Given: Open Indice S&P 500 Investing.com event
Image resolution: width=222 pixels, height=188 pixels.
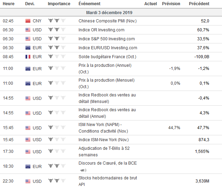Looking at the screenshot, I should (107, 39).
